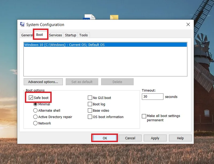
Task: Switch to the General tab
Action: tap(26, 35)
